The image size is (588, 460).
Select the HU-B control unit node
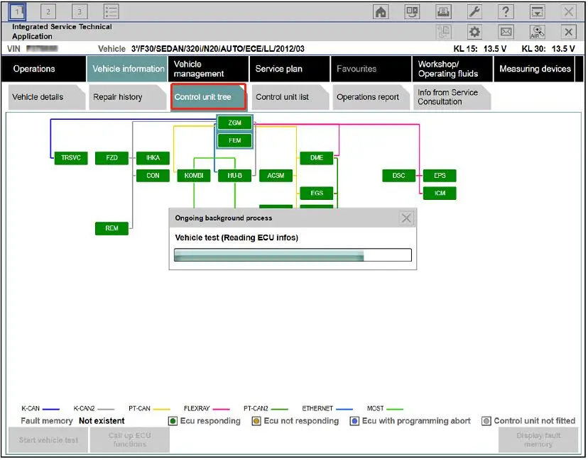point(235,176)
